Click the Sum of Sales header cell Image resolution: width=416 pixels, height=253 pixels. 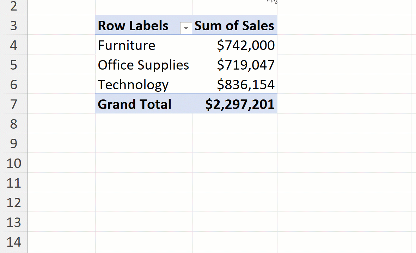[x=234, y=26]
